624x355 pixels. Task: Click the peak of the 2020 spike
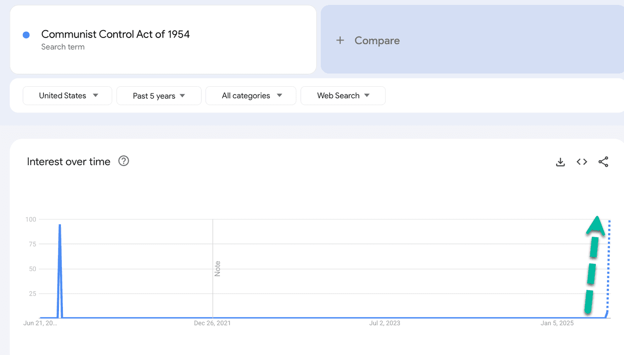click(x=59, y=225)
